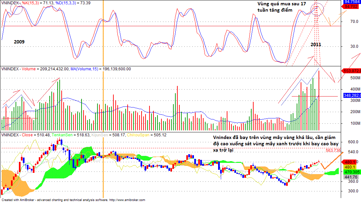Viewport: 361px width, 202px height.
Task: Click the Volume = 209,214,432.00 label
Action: tap(45, 69)
